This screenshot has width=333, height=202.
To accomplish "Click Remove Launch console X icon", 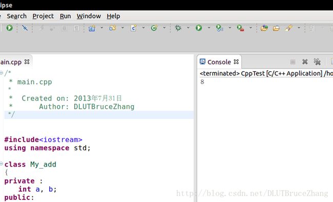I will (305, 62).
